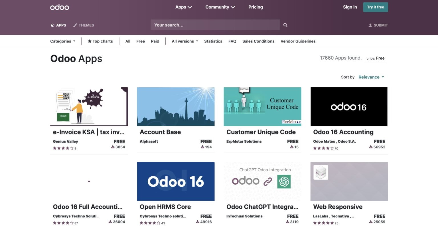Screen dimensions: 438x226
Task: Click the SUBMIT upload icon
Action: pos(370,25)
